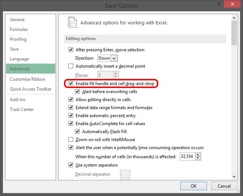The image size is (243, 196).
Task: Select Customize Ribbon in sidebar
Action: [x=27, y=79]
